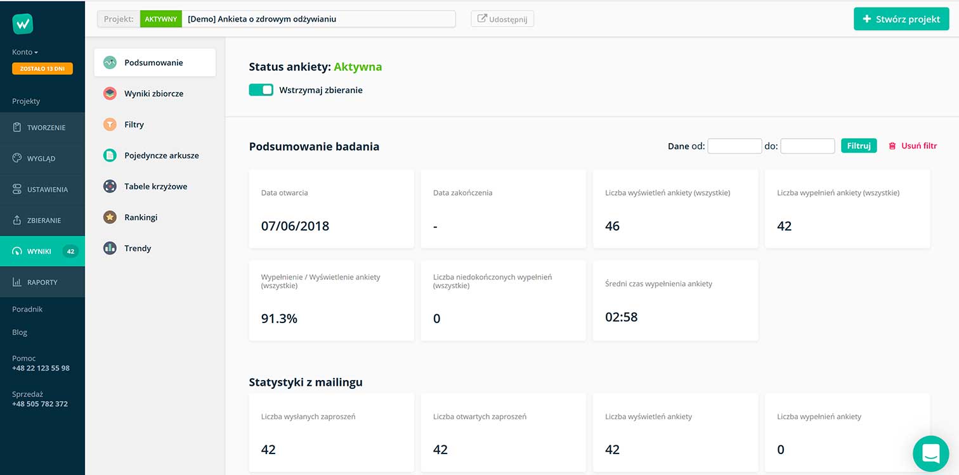Screen dimensions: 959x475
Task: Click the 'Dane od' start date field
Action: pos(734,146)
